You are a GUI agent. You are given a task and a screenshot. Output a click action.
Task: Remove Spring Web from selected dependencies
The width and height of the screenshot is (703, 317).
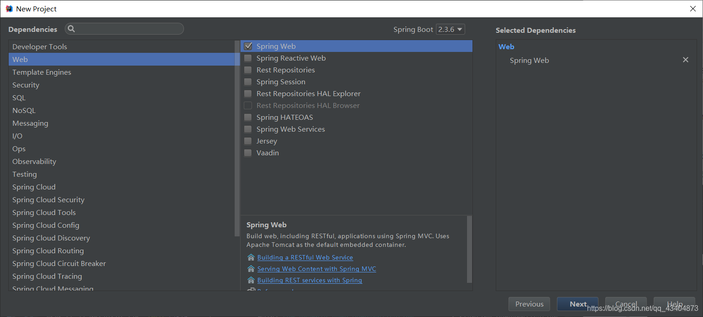(x=685, y=60)
